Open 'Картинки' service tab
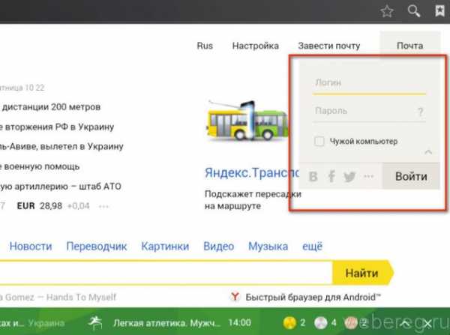The image size is (450, 335). [x=165, y=246]
